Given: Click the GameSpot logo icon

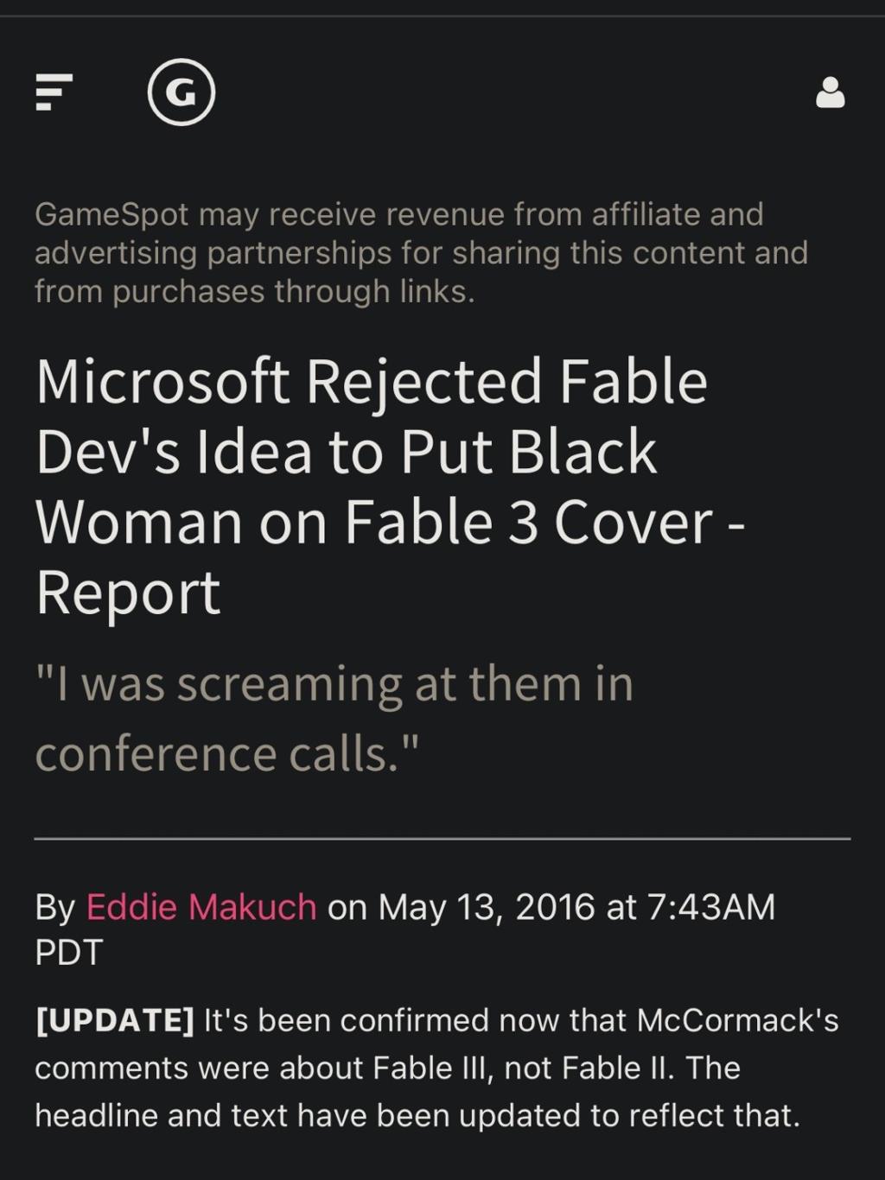Looking at the screenshot, I should (x=181, y=92).
